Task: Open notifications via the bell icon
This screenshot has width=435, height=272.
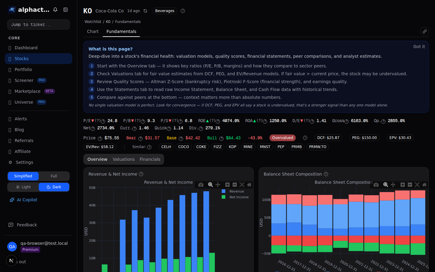Action: [x=55, y=9]
